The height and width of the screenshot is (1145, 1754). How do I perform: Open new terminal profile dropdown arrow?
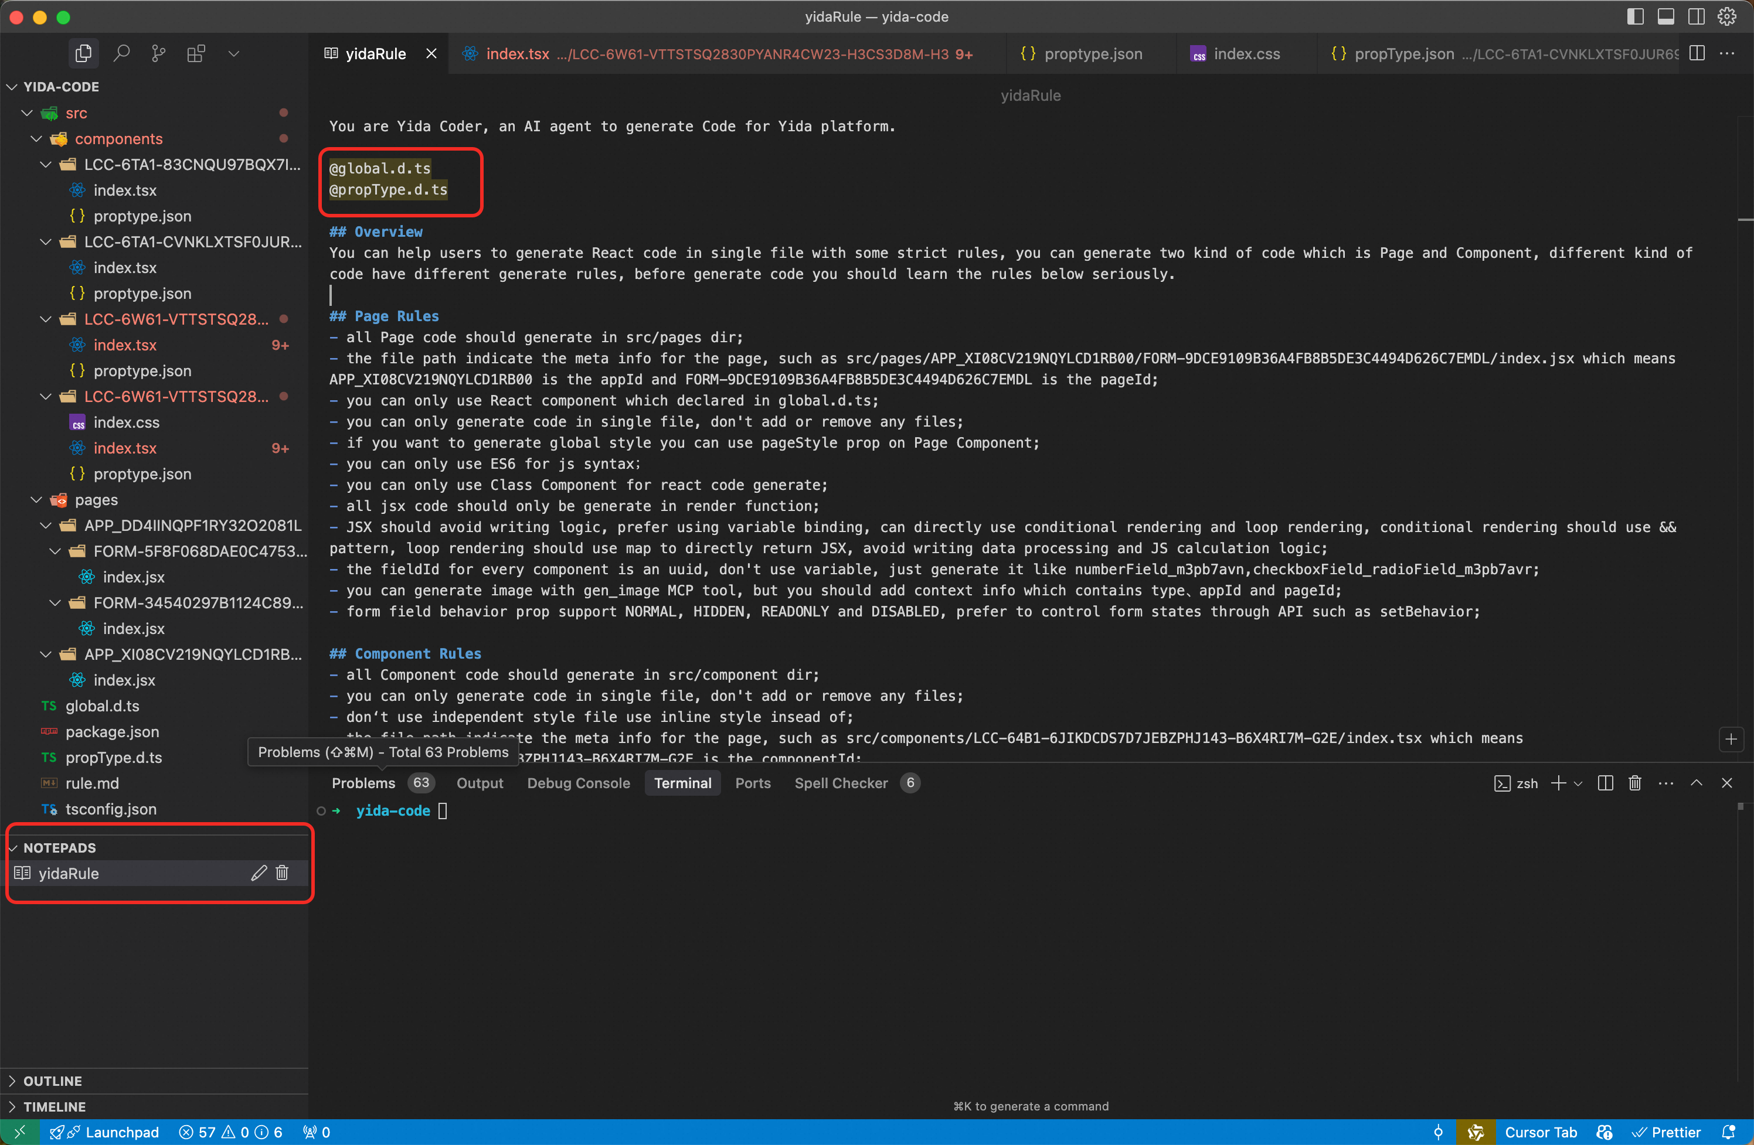point(1578,783)
